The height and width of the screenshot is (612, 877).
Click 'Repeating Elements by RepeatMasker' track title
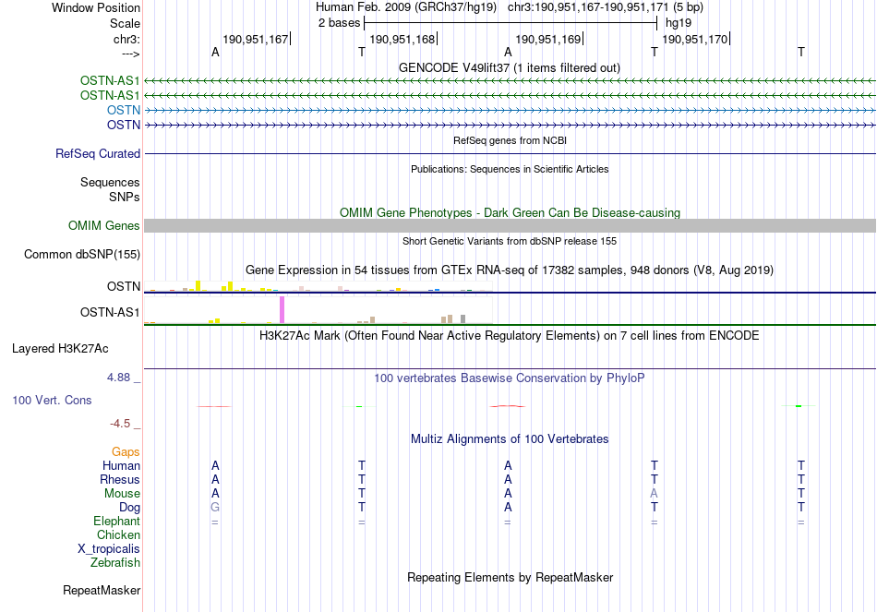pos(510,577)
